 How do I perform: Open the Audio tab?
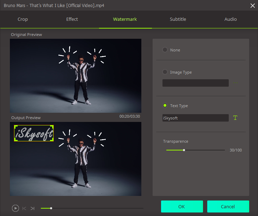(231, 19)
